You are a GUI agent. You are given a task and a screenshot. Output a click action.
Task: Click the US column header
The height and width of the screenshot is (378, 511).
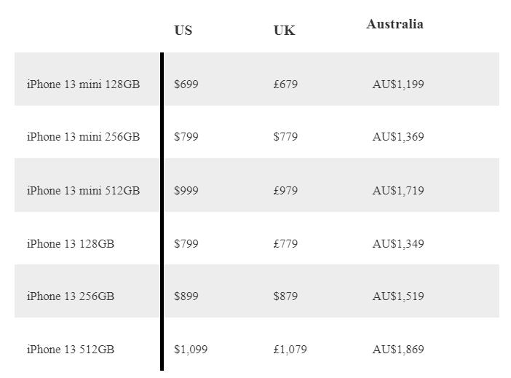183,31
